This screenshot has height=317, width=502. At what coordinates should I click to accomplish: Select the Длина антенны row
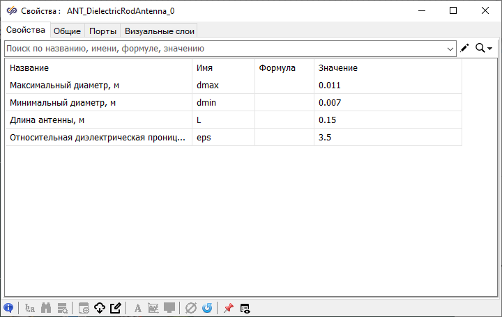[98, 120]
